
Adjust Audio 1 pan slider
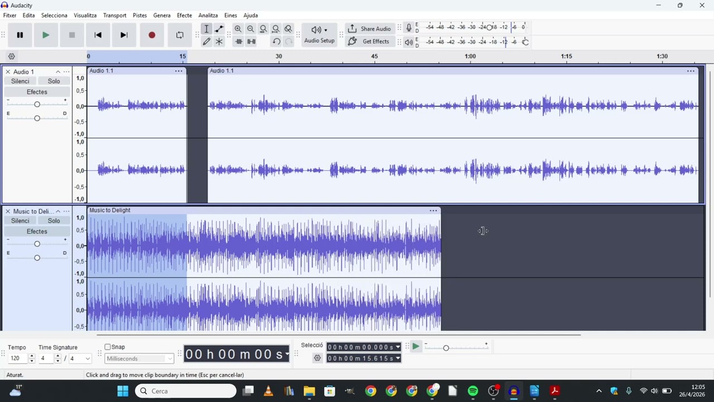coord(37,118)
